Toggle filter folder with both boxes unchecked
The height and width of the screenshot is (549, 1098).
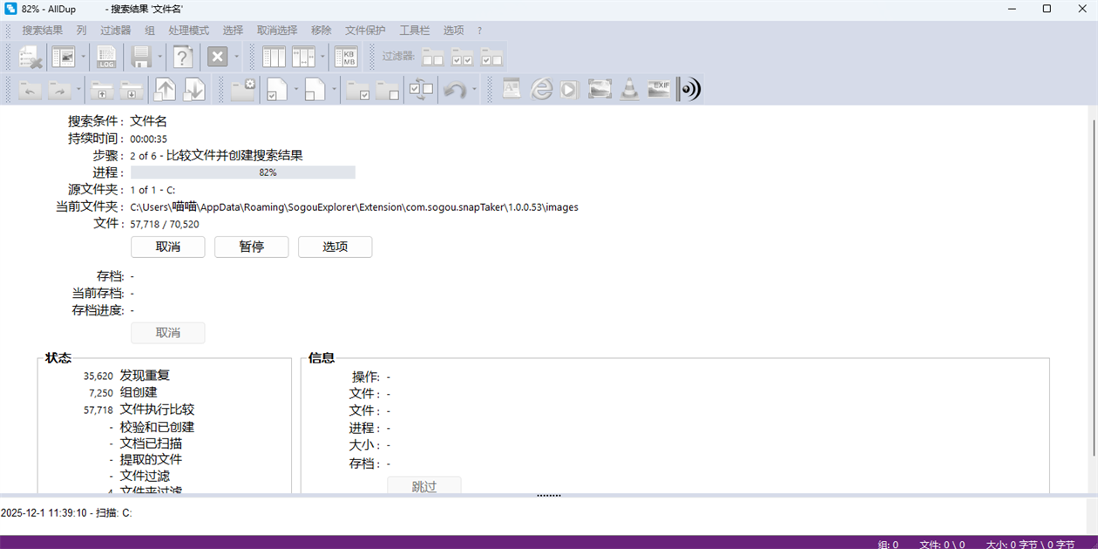click(433, 58)
